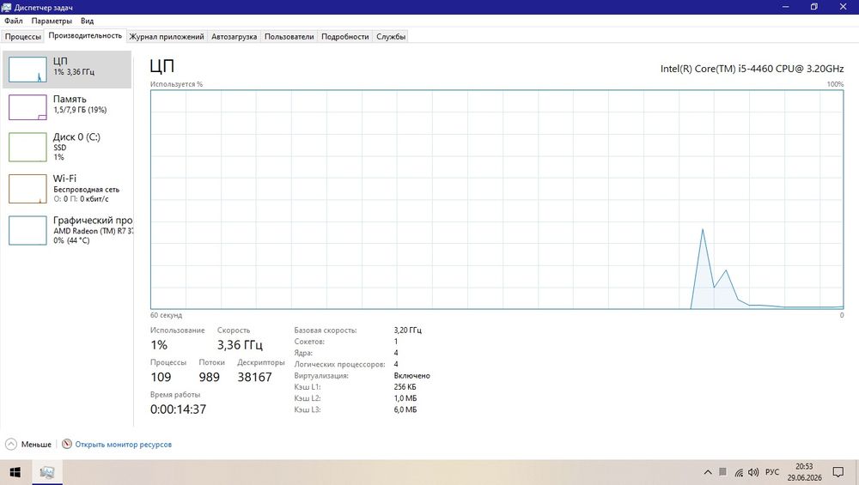Click the 109 processes value
This screenshot has height=485, width=859.
(x=161, y=377)
